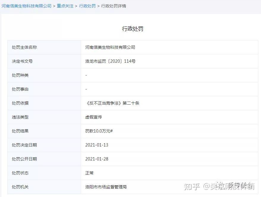The width and height of the screenshot is (261, 197).
Task: Select the 处罚种类 label cell
Action: tap(44, 75)
